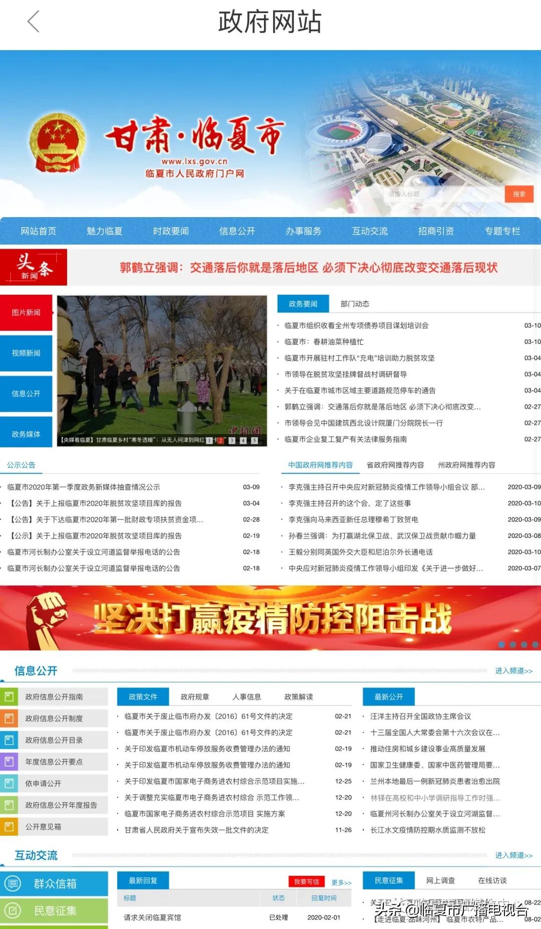Click icon beside 政府信息公开指南
This screenshot has width=541, height=929.
coord(9,696)
